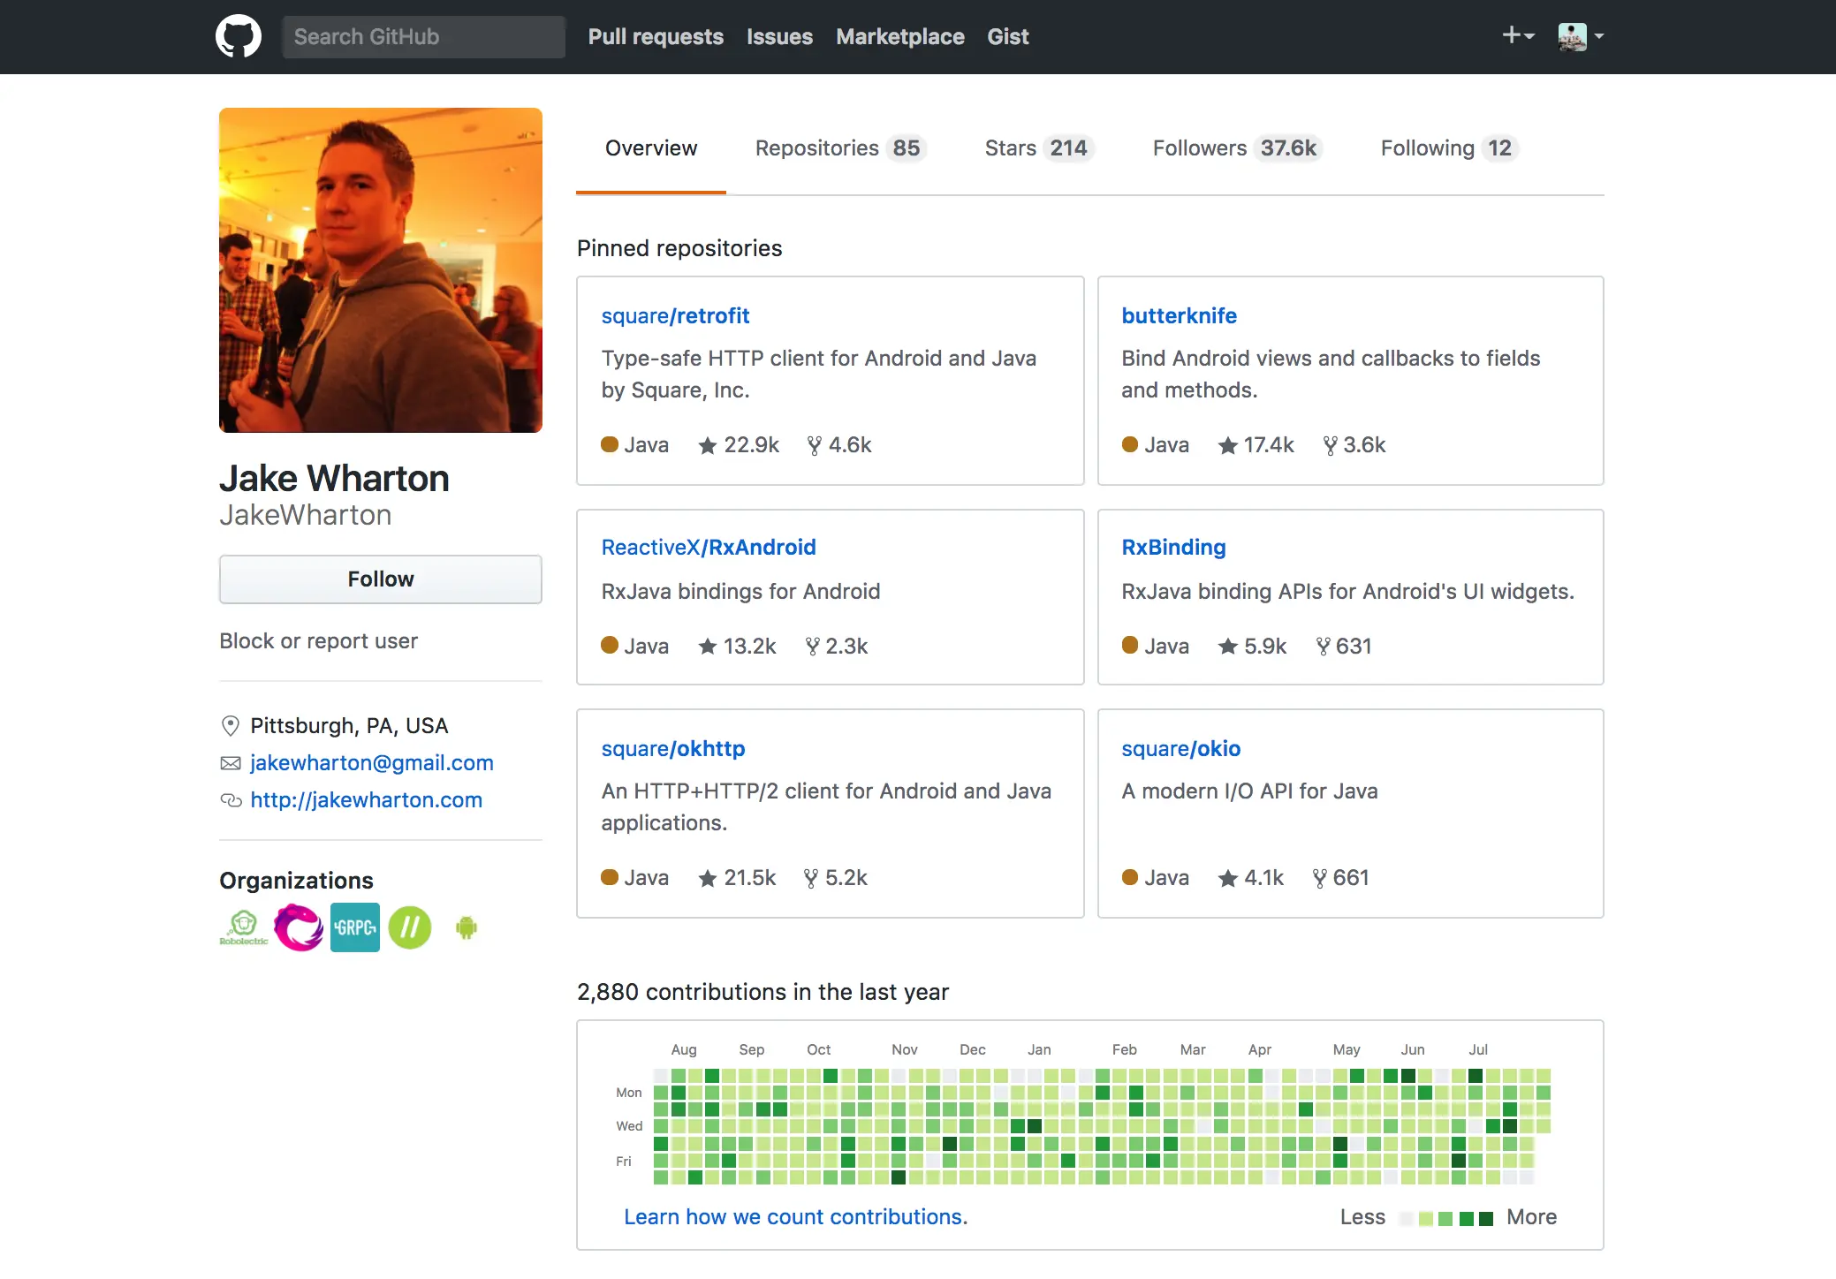
Task: Open the Robolectric organization icon
Action: [x=244, y=927]
